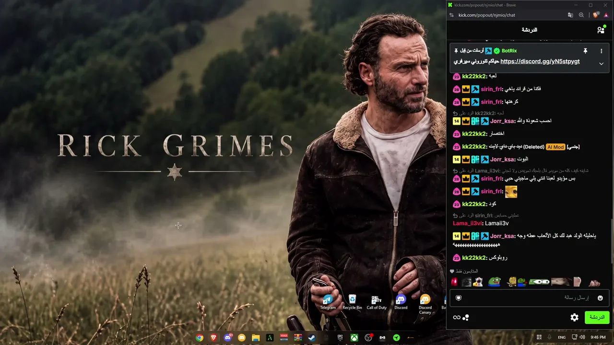Viewport: 614px width, 345px height.
Task: Click the translate page icon in address bar
Action: (570, 15)
